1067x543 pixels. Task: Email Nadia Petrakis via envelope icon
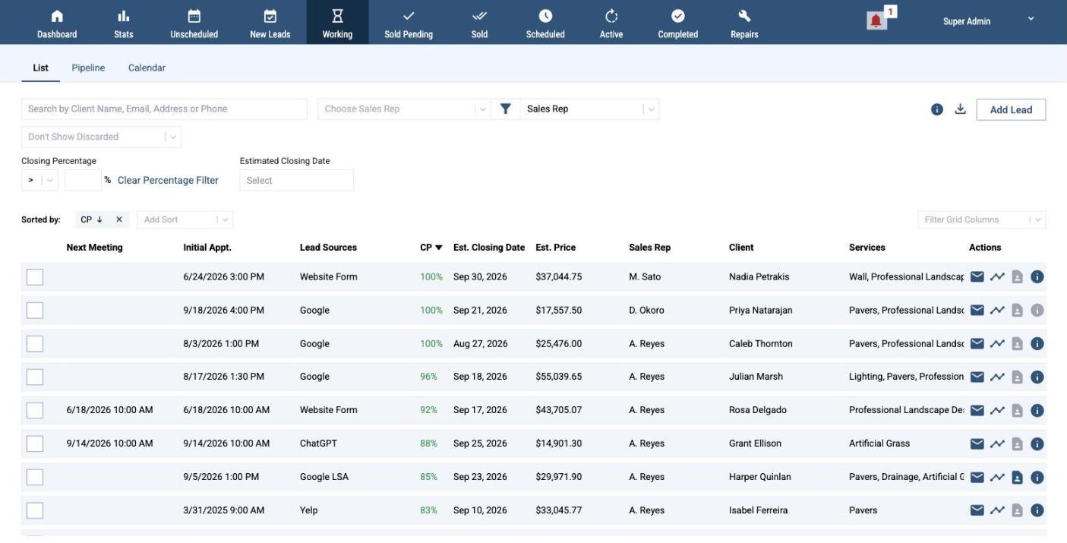[977, 277]
